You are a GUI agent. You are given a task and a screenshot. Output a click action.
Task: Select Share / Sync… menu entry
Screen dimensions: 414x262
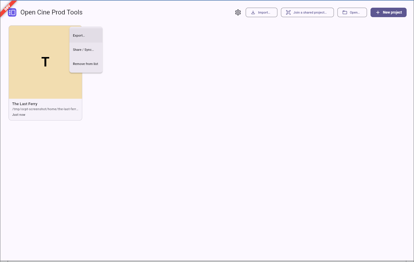click(86, 50)
